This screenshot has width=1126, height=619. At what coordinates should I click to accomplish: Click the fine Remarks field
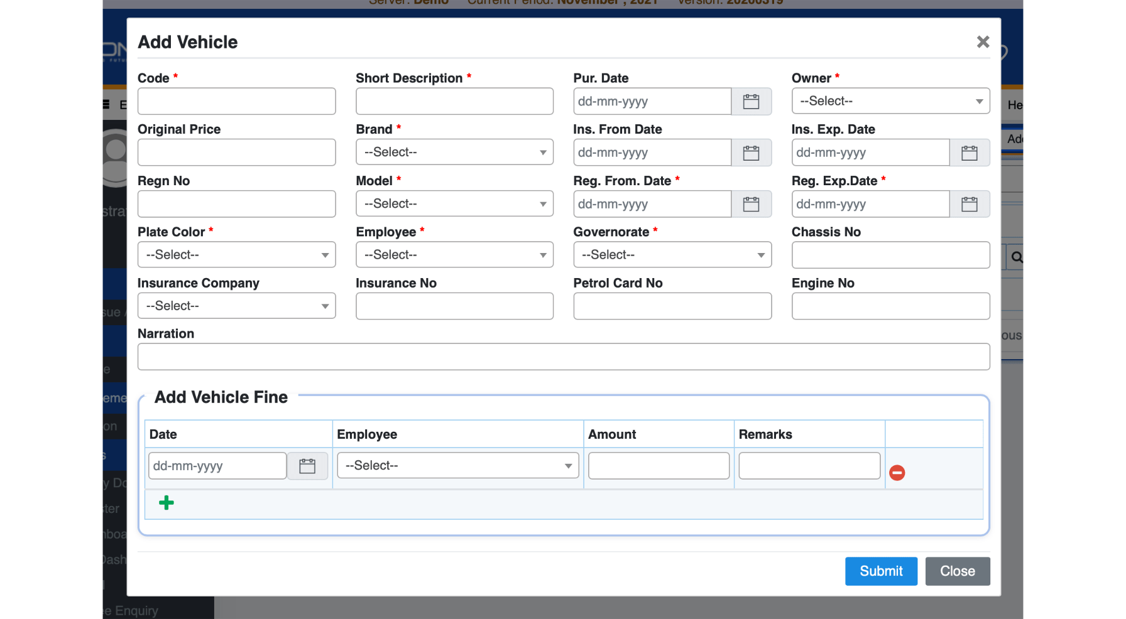click(809, 466)
